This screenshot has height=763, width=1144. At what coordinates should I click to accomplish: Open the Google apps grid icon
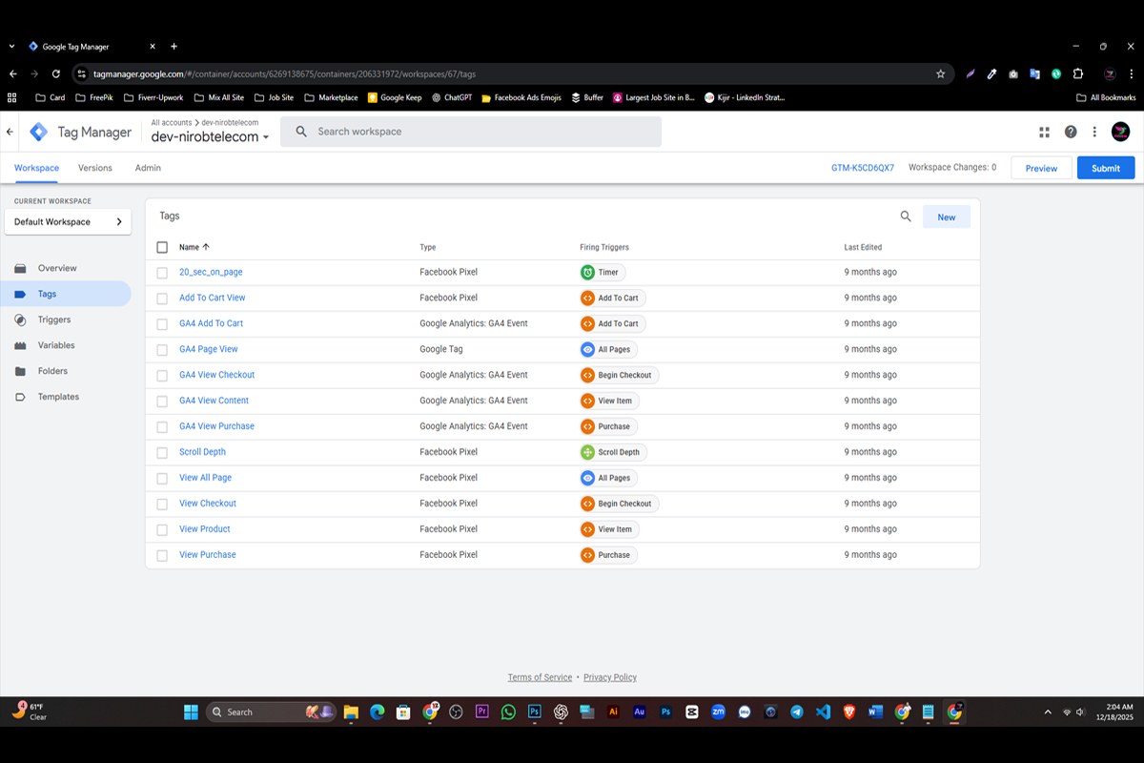(1044, 132)
